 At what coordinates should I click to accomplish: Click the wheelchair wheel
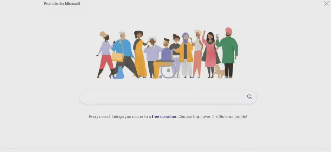(x=168, y=71)
